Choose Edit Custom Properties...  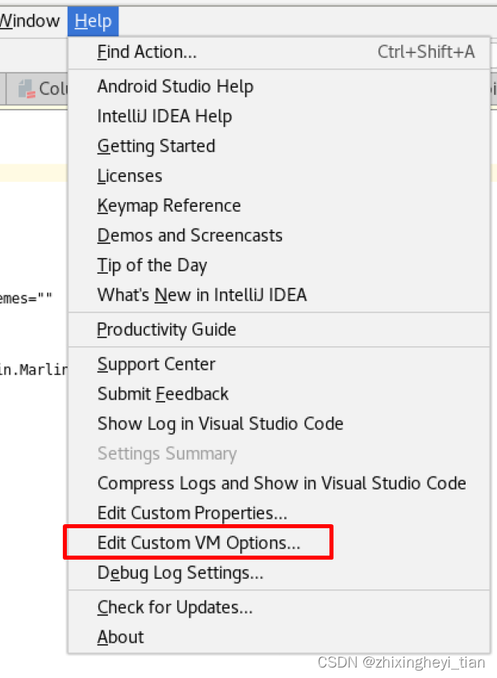pos(279,514)
